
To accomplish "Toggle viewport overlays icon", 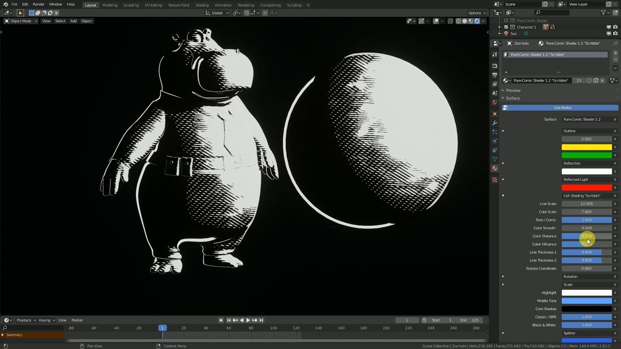I will pyautogui.click(x=436, y=21).
